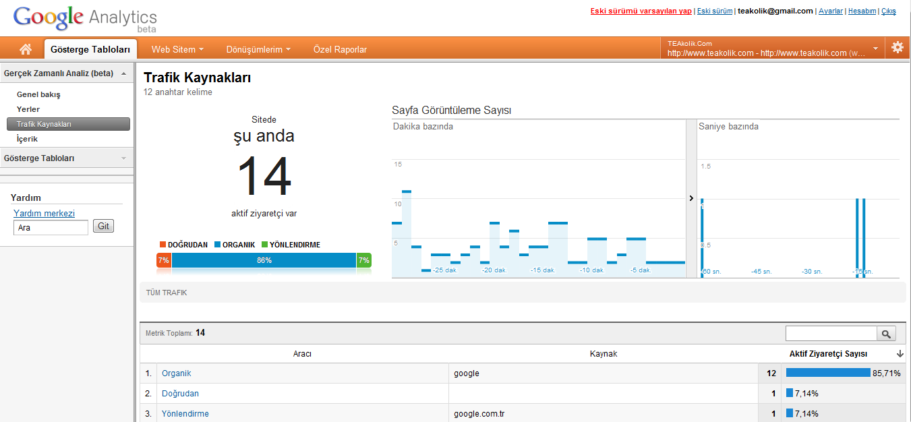Click the Çıkış sign-out link
The height and width of the screenshot is (422, 911).
pyautogui.click(x=889, y=11)
